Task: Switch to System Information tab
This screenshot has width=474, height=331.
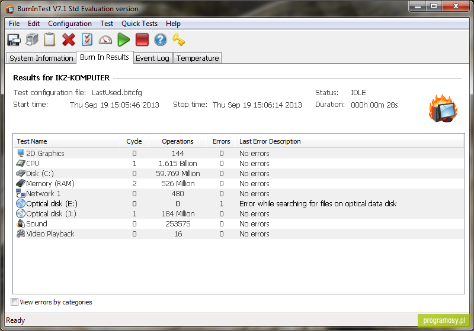Action: (41, 58)
